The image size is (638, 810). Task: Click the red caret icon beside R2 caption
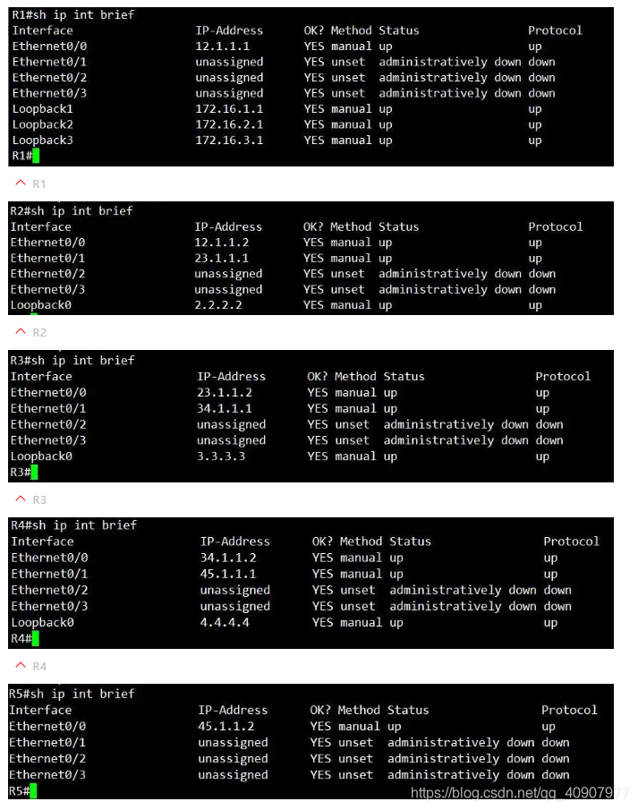21,331
